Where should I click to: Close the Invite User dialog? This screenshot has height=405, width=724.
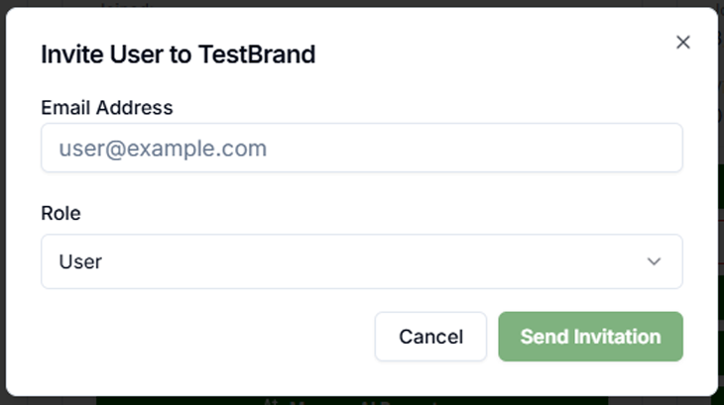(x=682, y=43)
